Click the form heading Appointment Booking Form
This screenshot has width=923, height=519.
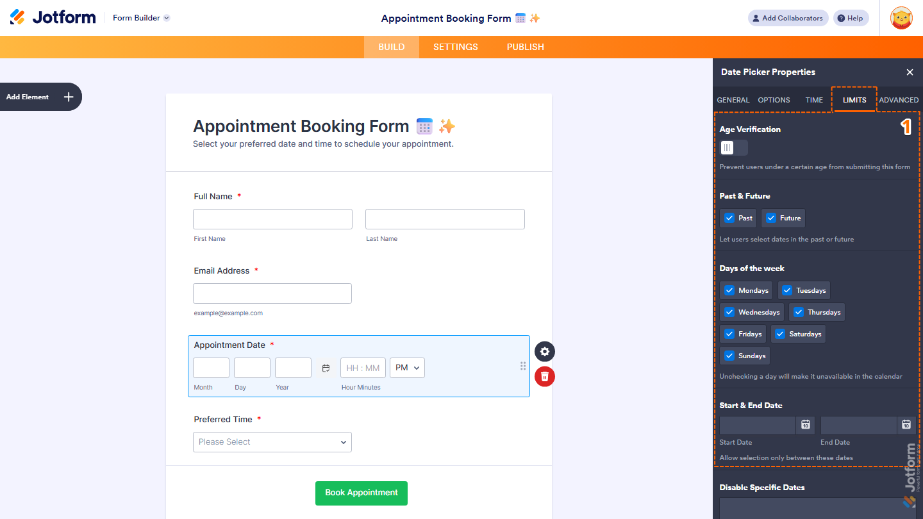click(324, 126)
